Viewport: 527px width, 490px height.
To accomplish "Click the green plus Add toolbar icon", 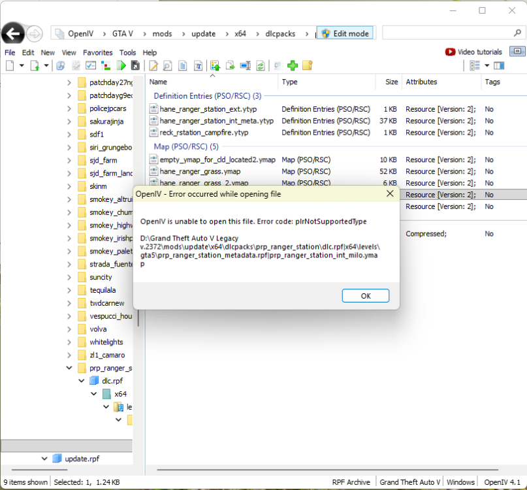I will (x=293, y=65).
